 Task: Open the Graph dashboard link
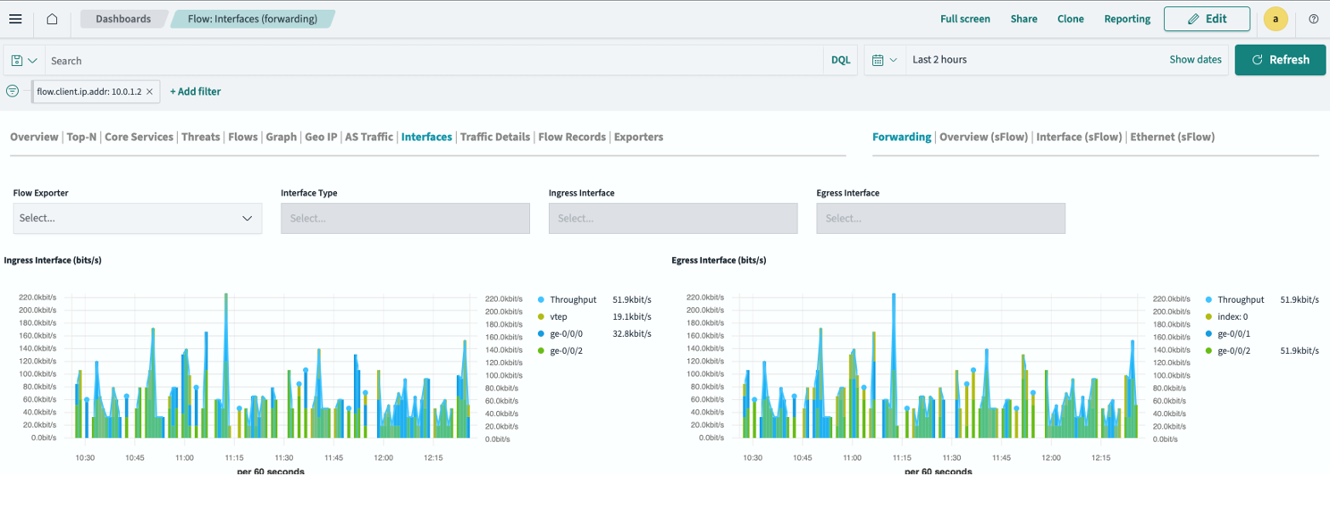pyautogui.click(x=281, y=137)
